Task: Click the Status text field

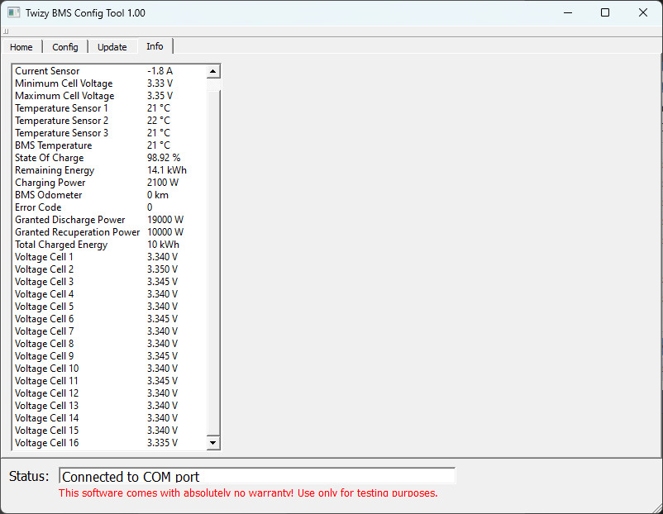Action: tap(257, 476)
